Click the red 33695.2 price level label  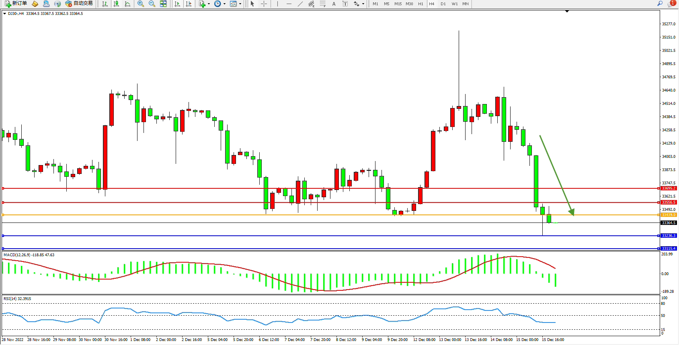point(669,188)
